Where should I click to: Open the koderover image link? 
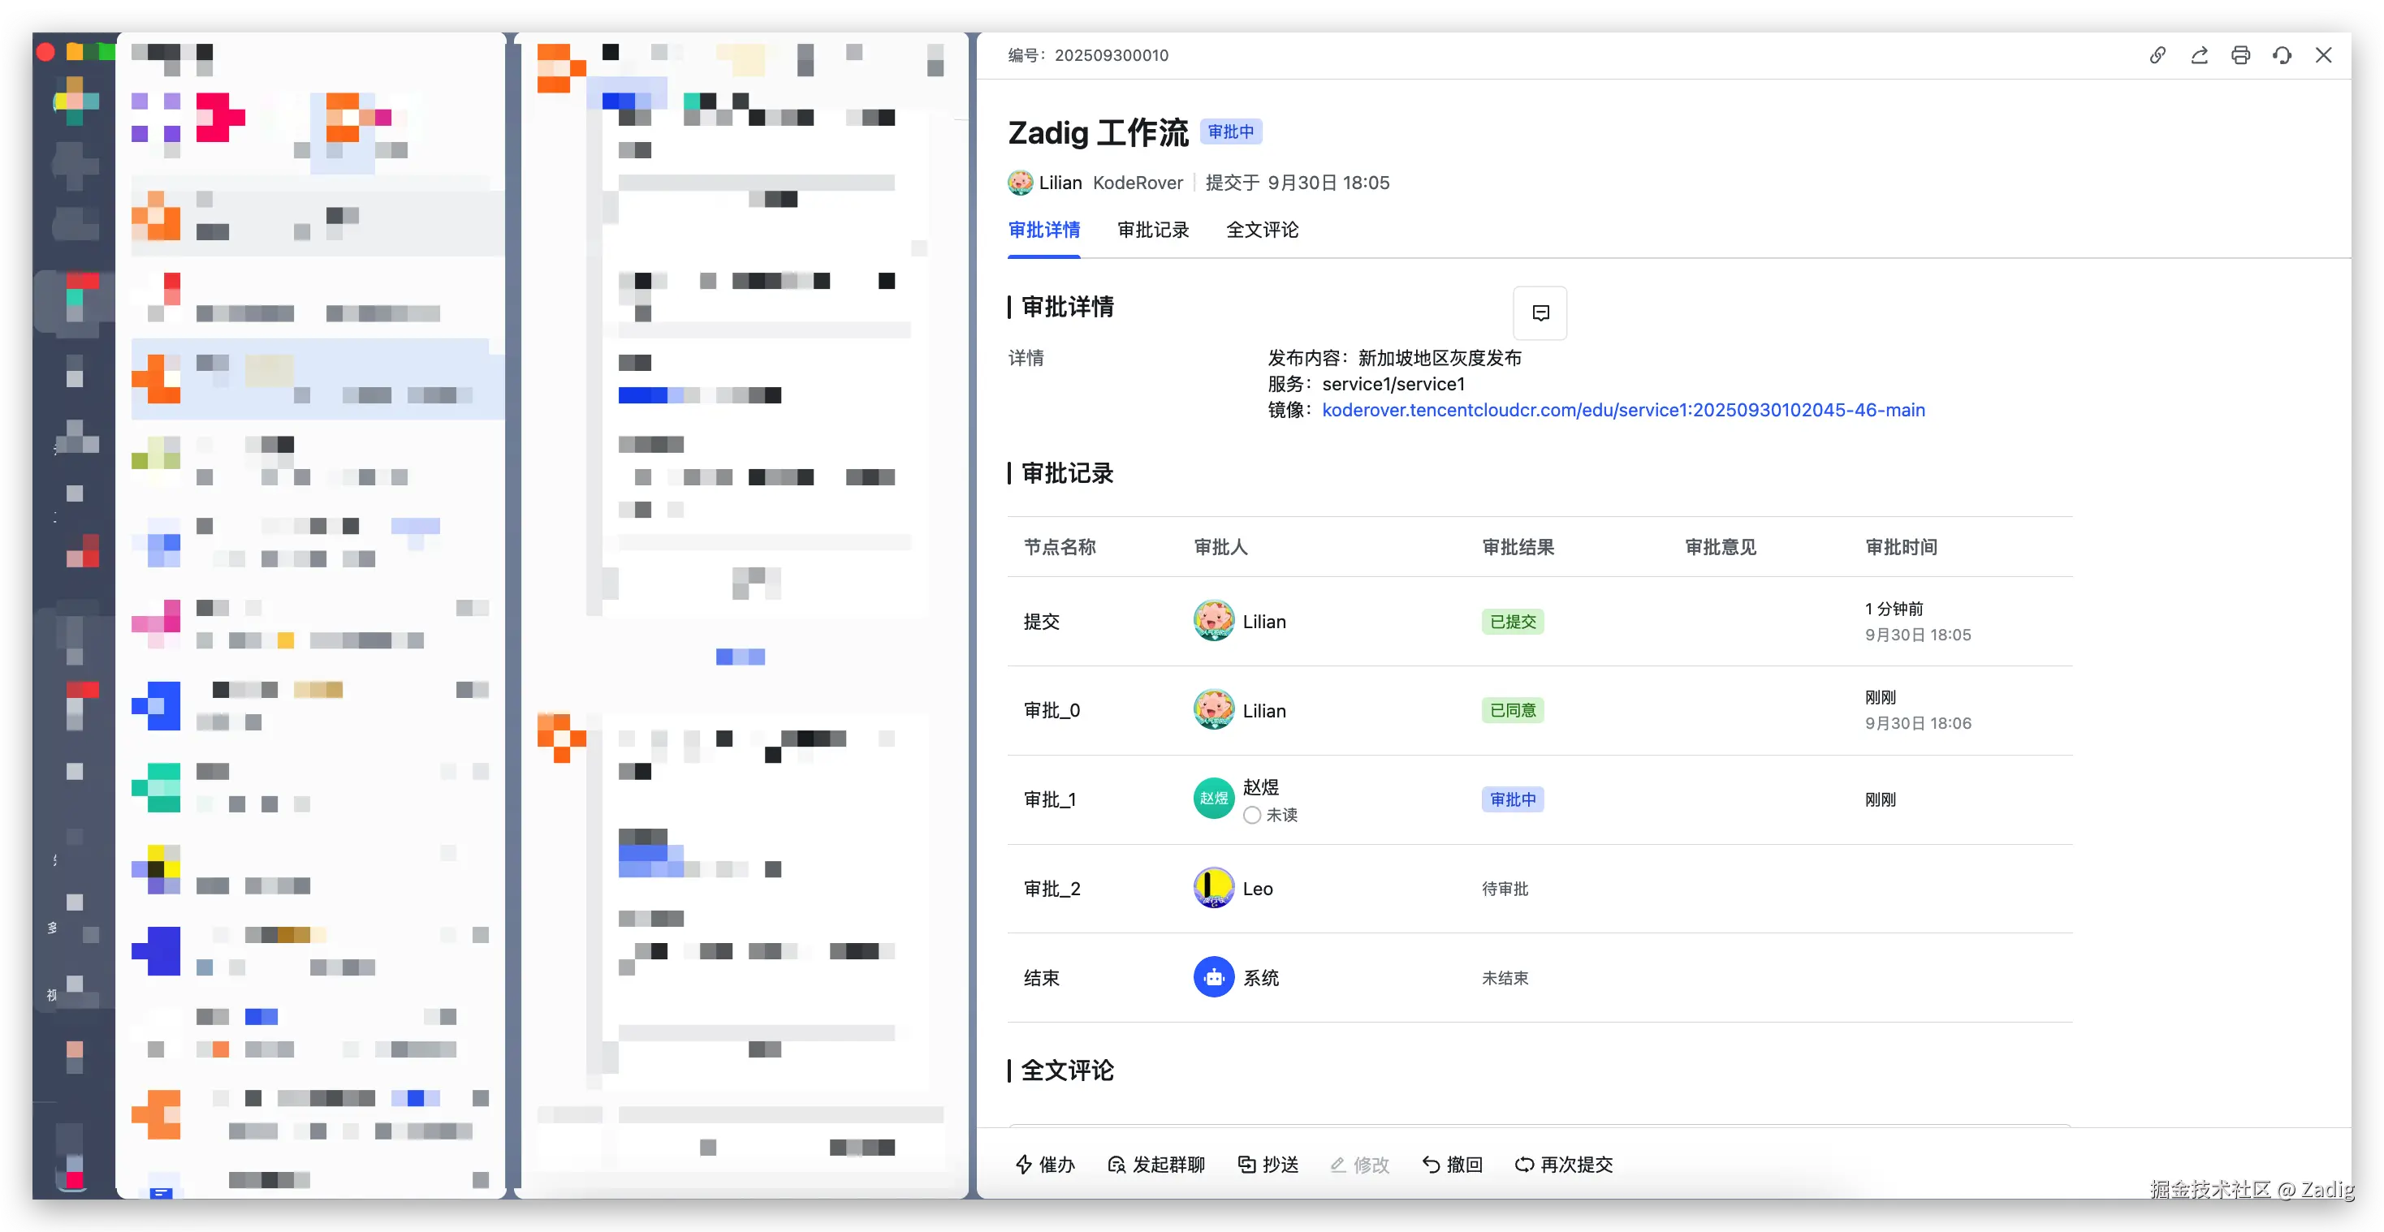coord(1622,410)
